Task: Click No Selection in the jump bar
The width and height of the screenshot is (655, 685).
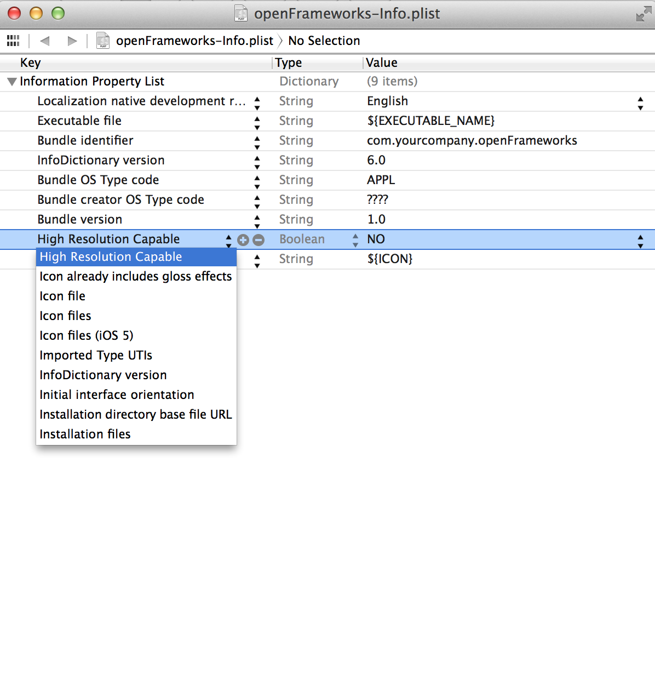Action: click(324, 41)
